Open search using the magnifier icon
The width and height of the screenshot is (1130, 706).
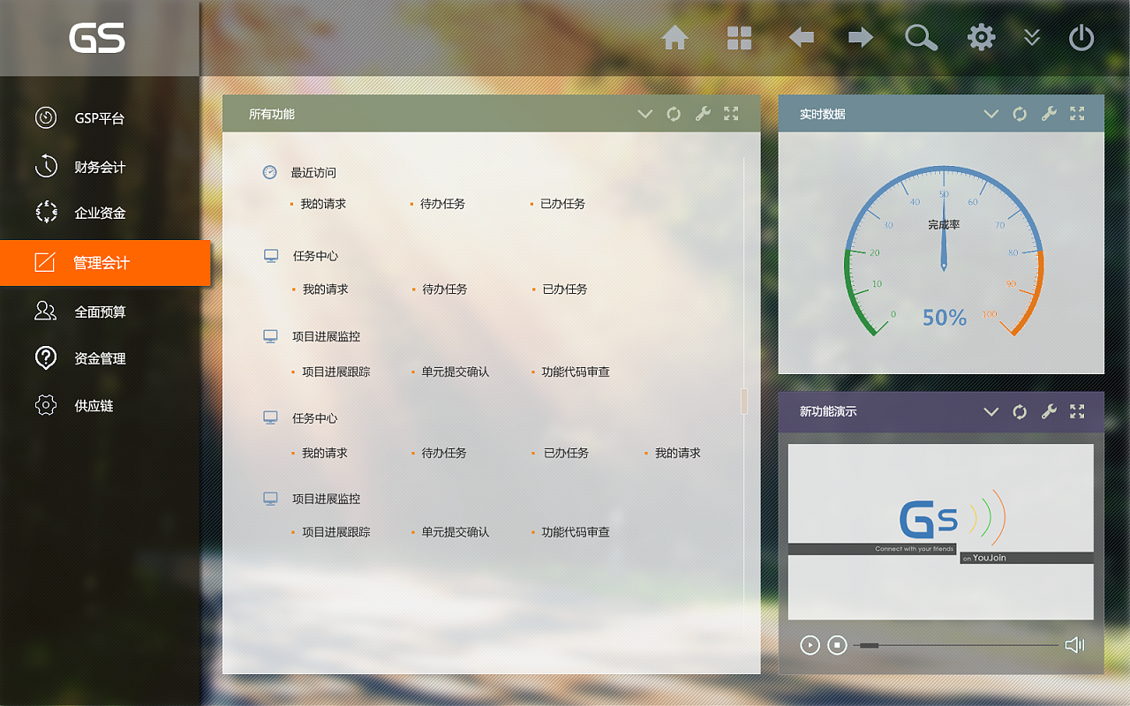point(921,37)
